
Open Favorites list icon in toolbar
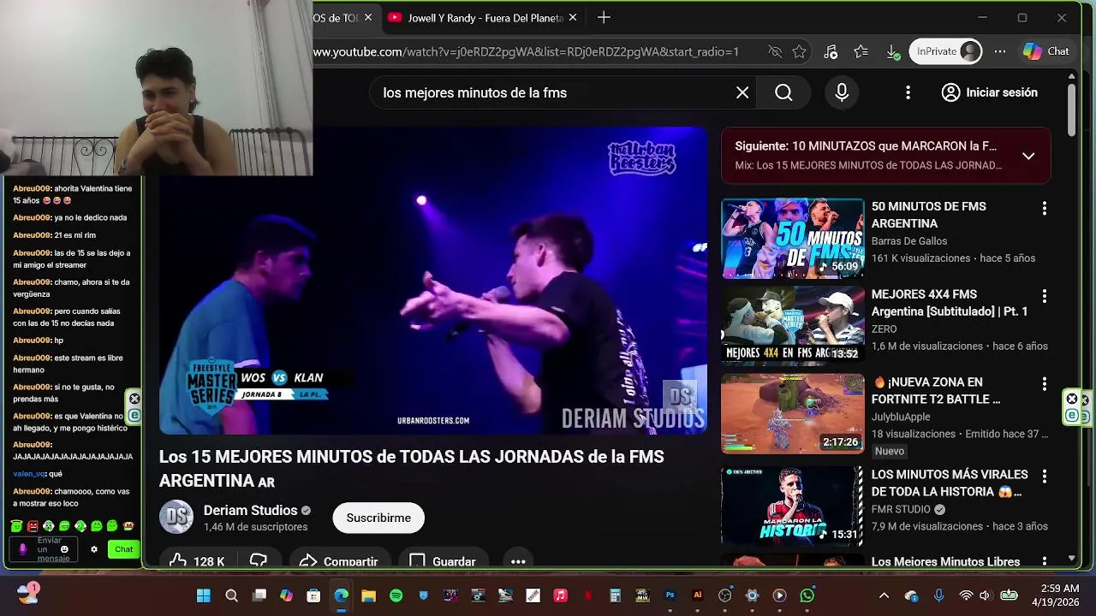coord(861,51)
